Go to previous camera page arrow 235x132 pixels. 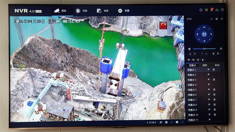[x=147, y=122]
